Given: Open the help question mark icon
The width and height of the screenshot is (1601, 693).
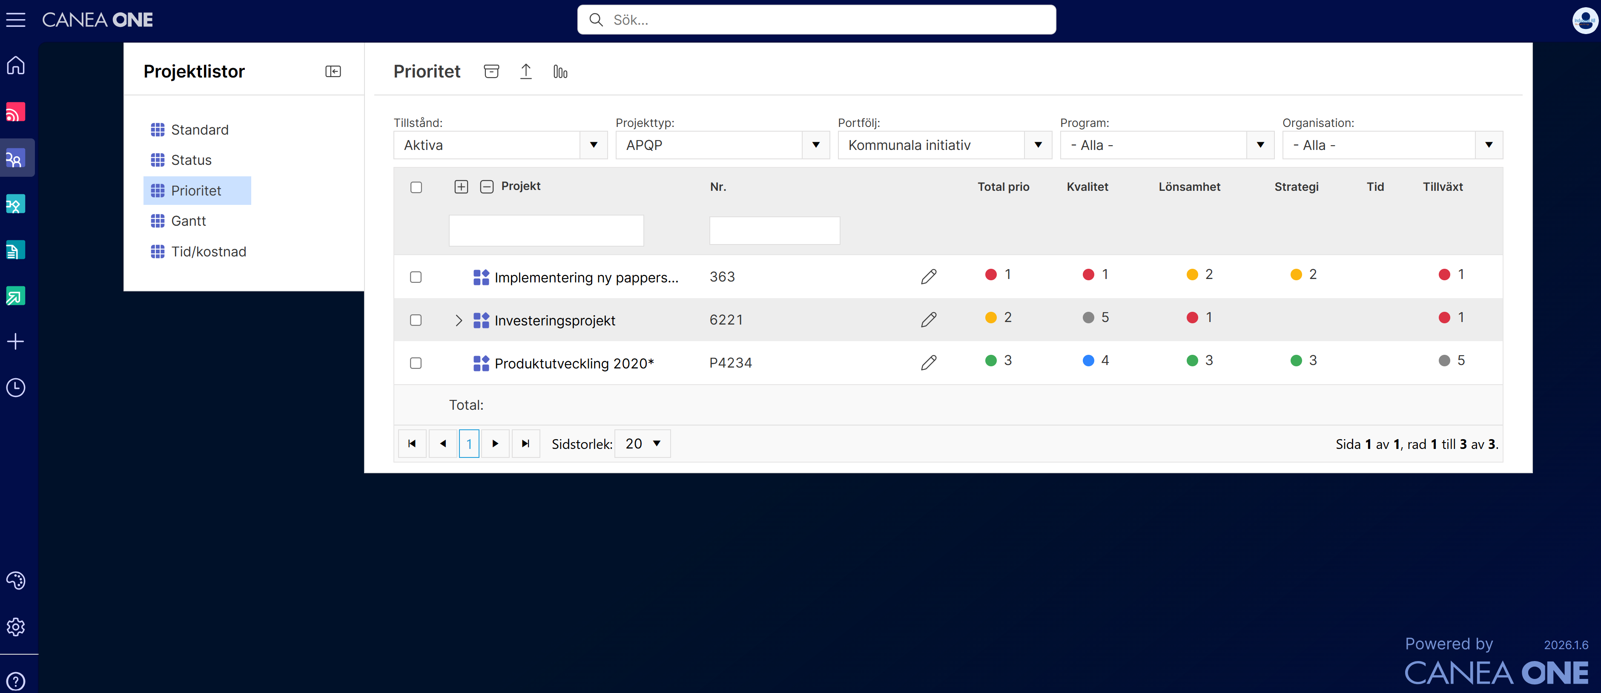Looking at the screenshot, I should tap(15, 681).
